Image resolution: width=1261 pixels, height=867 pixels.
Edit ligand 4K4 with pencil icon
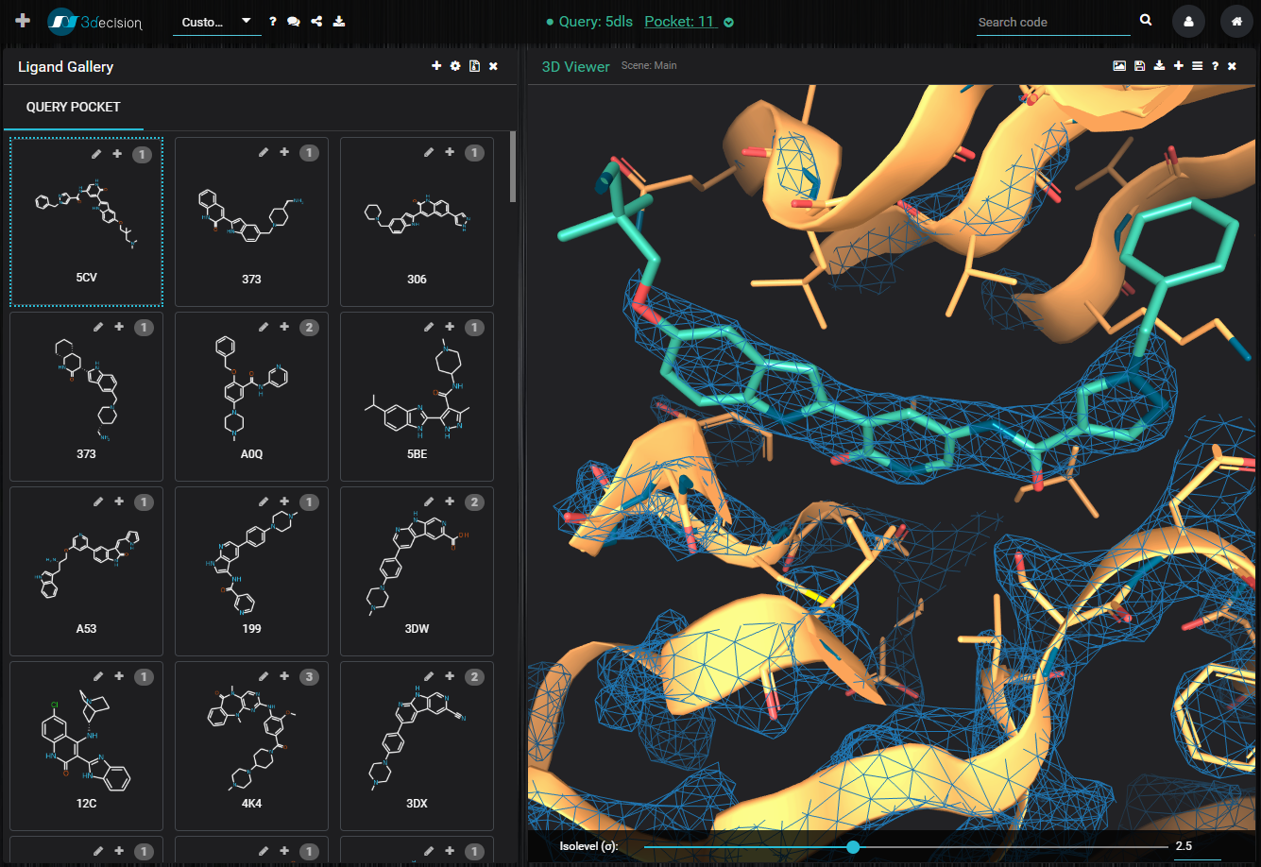(264, 676)
